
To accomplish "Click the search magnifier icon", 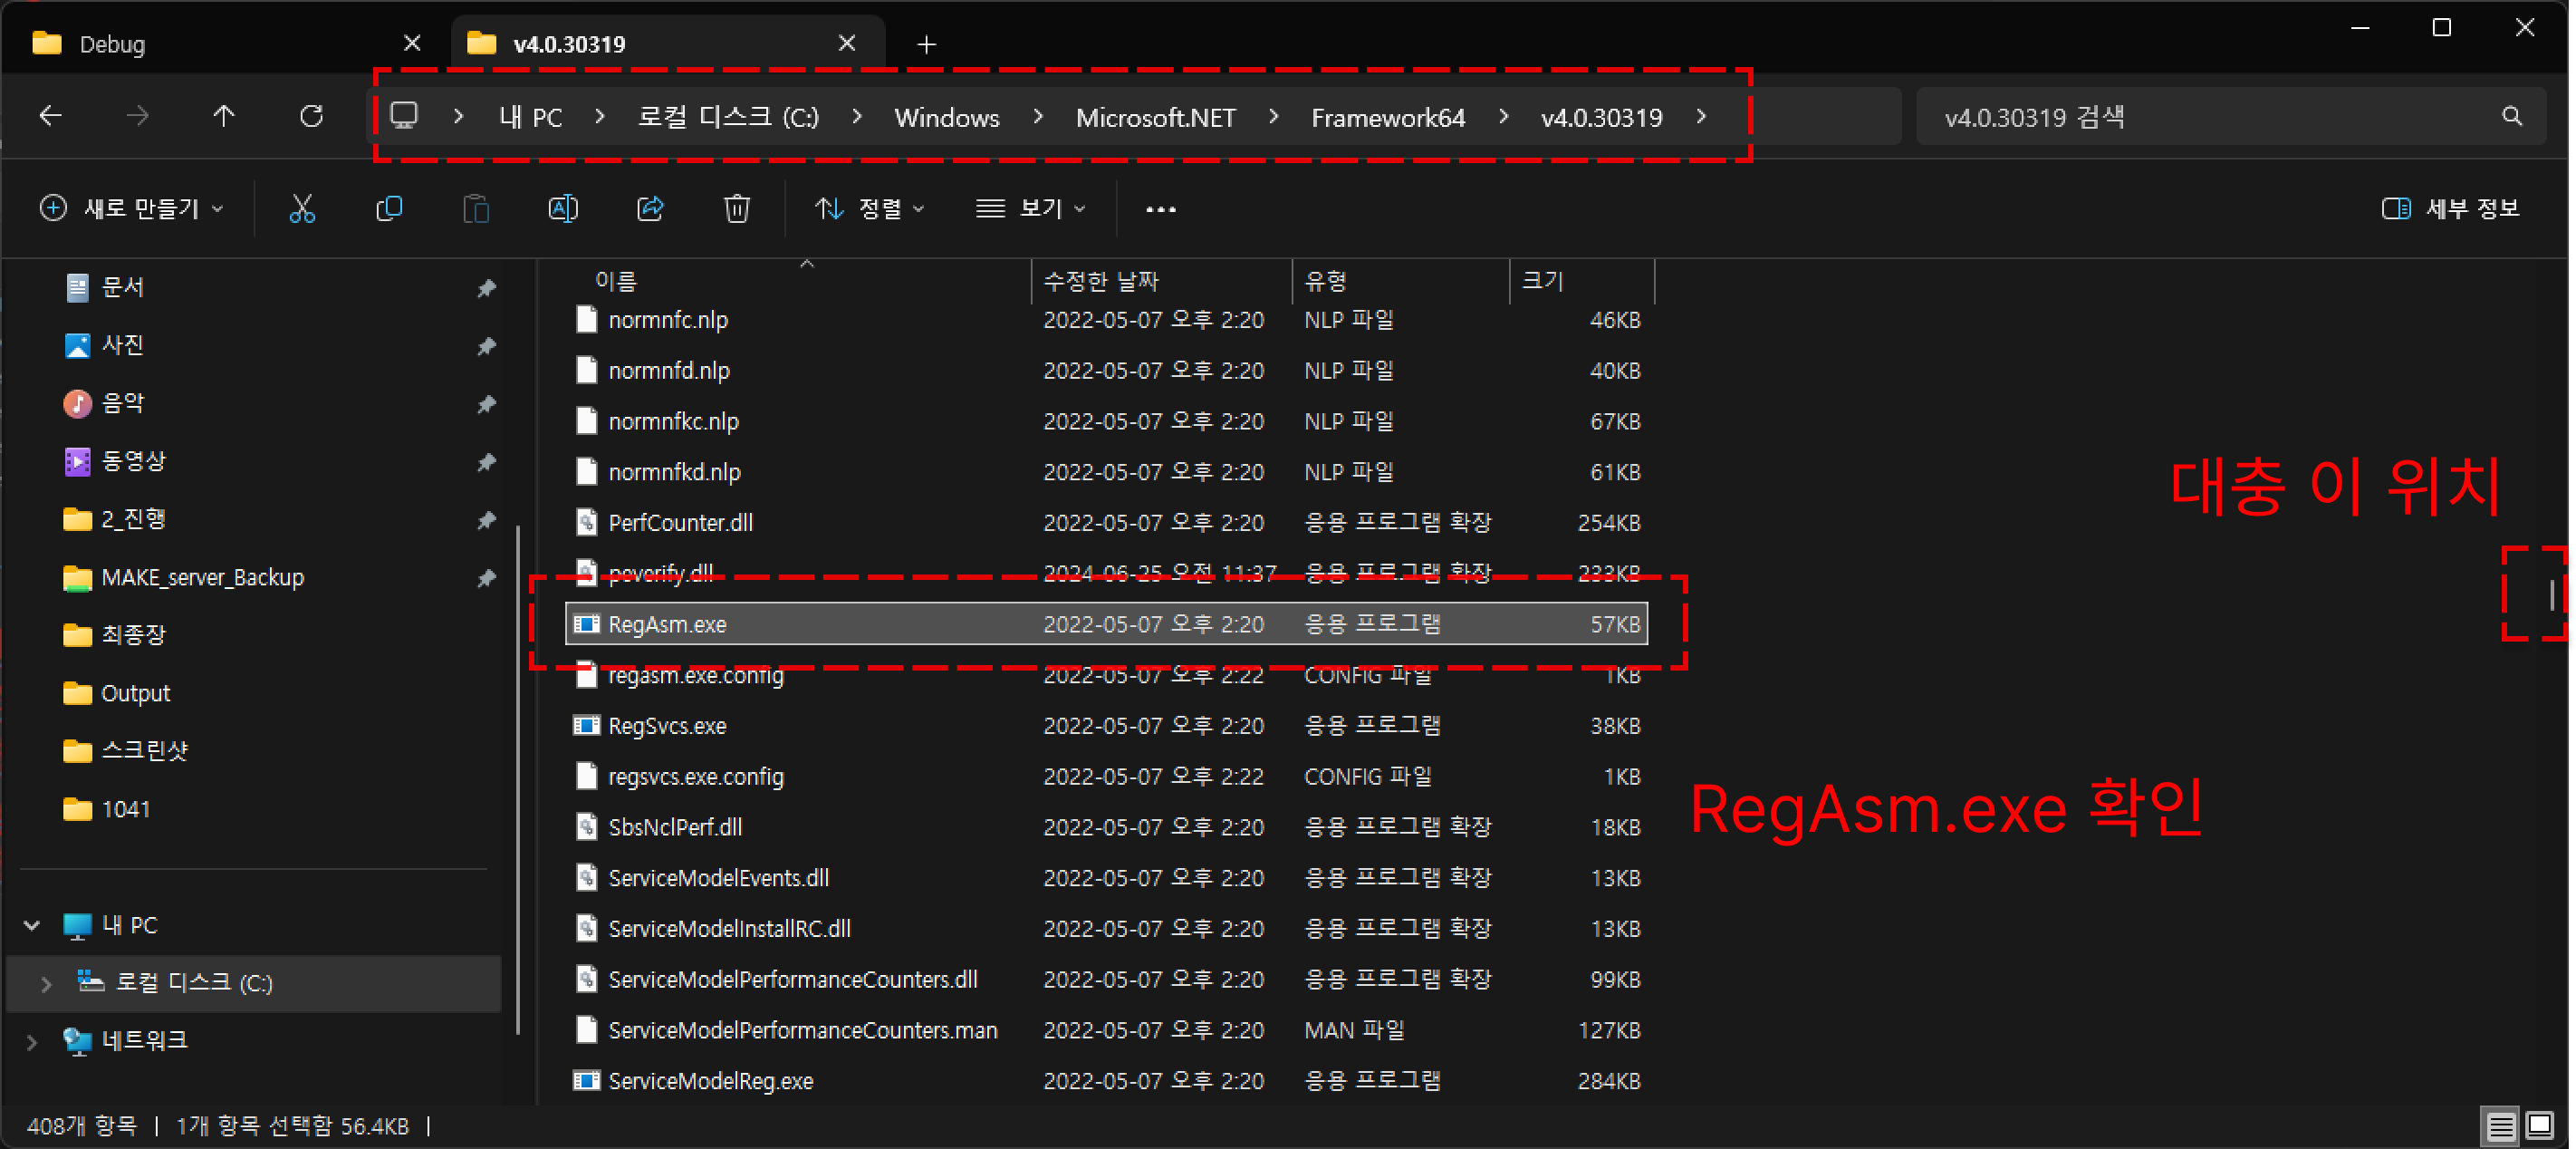I will [x=2511, y=116].
